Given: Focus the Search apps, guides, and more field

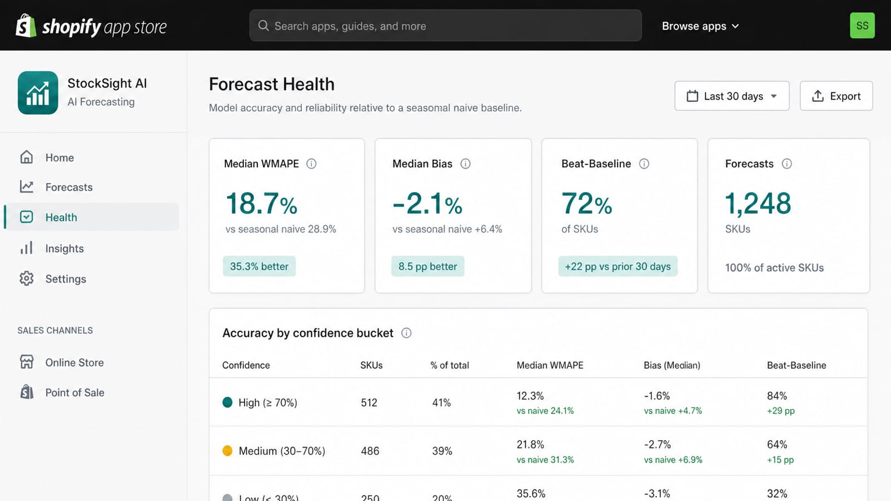Looking at the screenshot, I should [x=445, y=26].
